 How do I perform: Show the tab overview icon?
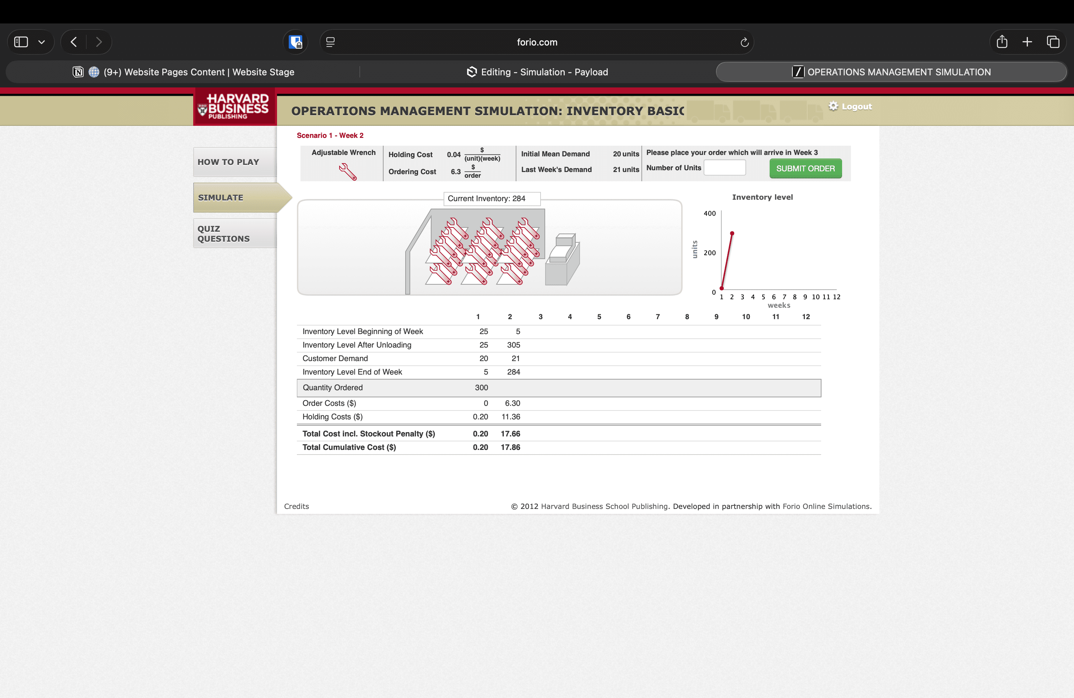(1053, 42)
